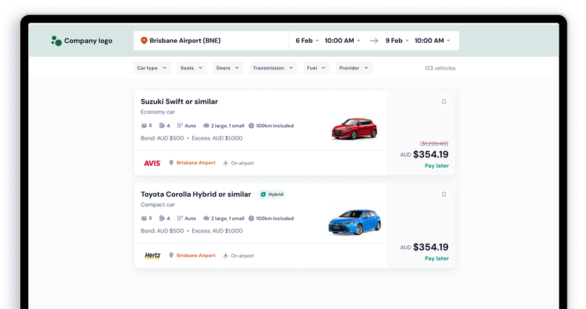Viewport: 586px width, 309px height.
Task: Open the 9 Feb return date dropdown
Action: tap(397, 41)
